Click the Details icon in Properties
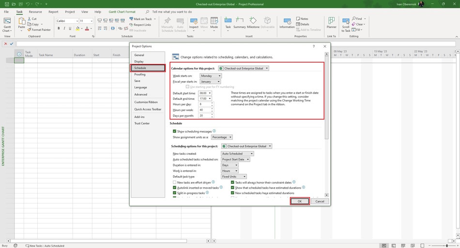Screen dimensions: 460x248 [298, 24]
